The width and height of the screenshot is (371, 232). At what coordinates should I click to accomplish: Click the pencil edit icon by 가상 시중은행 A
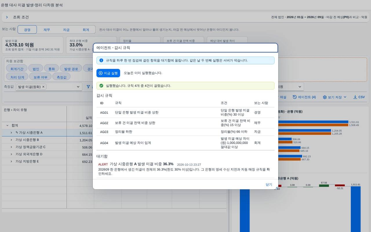[17, 133]
